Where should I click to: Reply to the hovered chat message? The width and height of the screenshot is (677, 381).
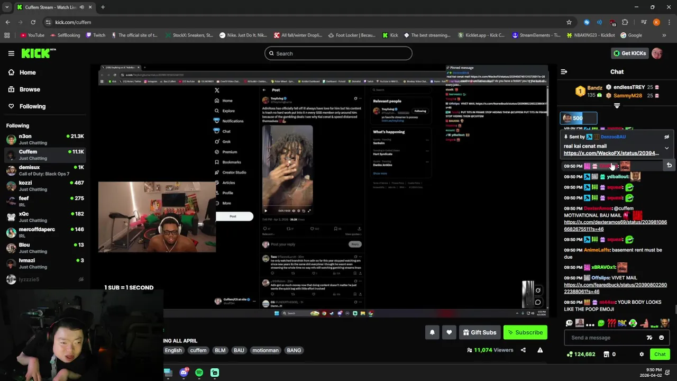(669, 166)
